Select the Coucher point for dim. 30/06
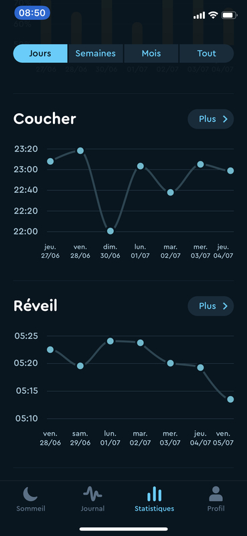Viewport: 247px width, 536px height. [110, 231]
